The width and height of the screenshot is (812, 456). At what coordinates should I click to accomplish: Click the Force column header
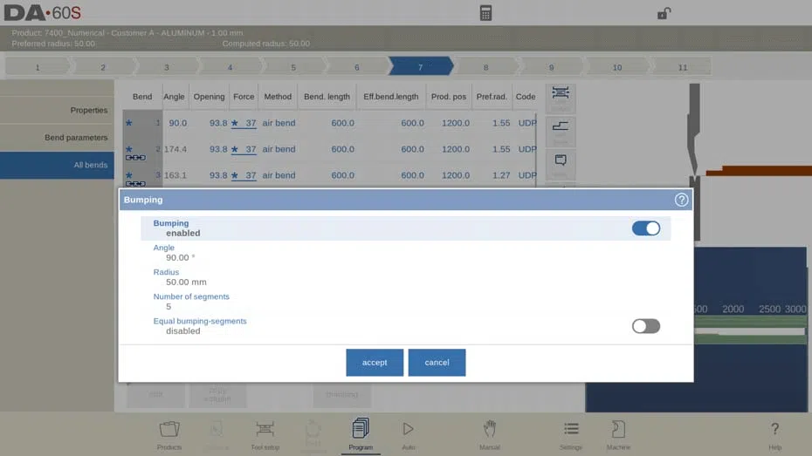click(244, 97)
